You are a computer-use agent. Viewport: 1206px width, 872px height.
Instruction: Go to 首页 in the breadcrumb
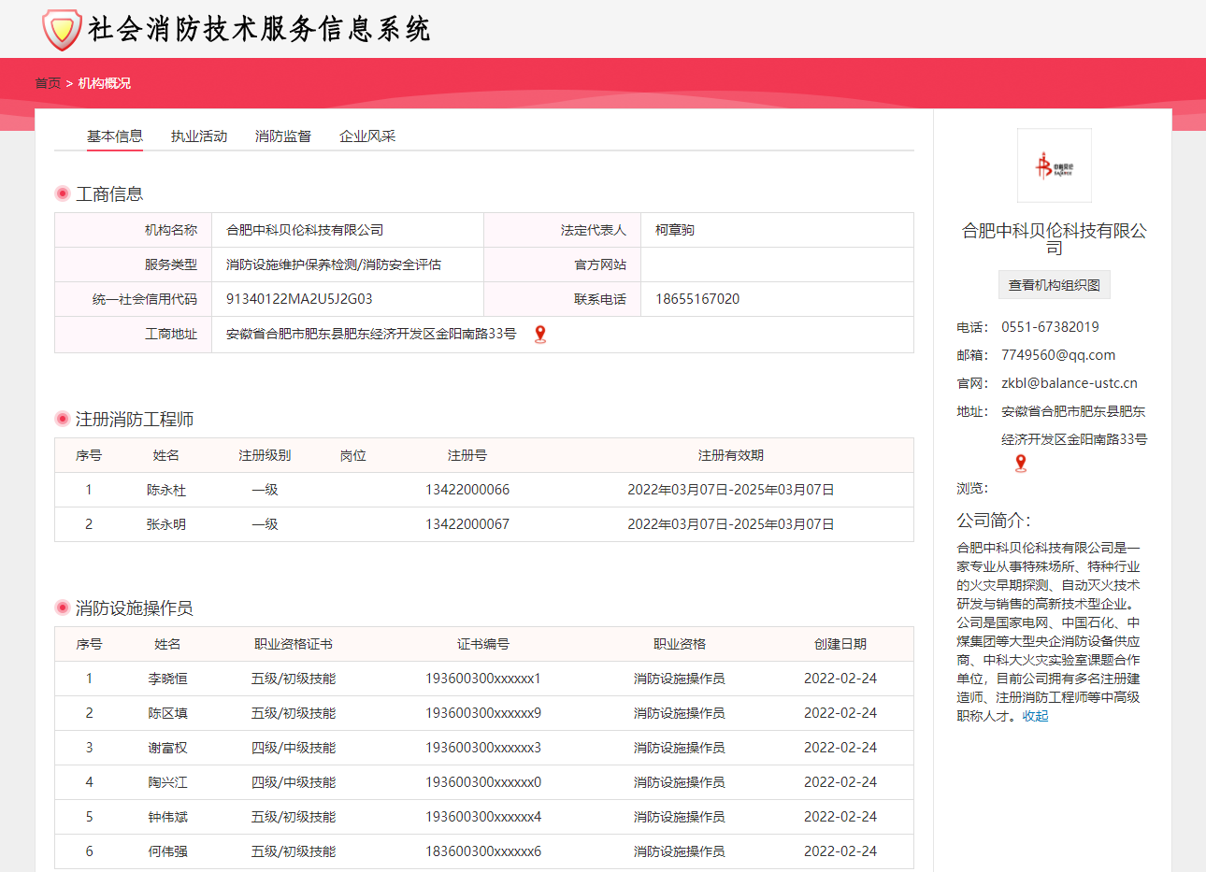click(x=48, y=83)
